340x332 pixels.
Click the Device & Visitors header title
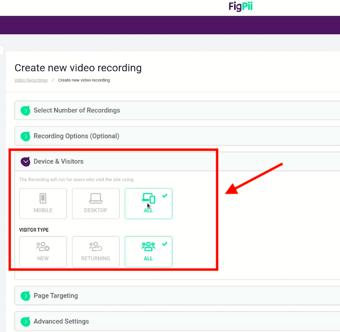click(59, 162)
